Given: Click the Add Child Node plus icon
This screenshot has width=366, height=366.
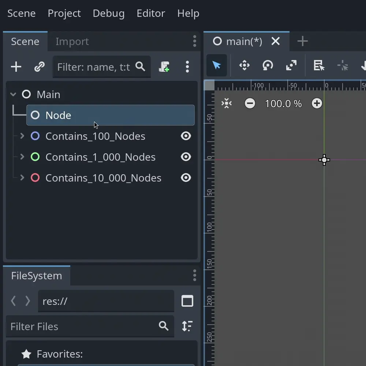Looking at the screenshot, I should (16, 67).
